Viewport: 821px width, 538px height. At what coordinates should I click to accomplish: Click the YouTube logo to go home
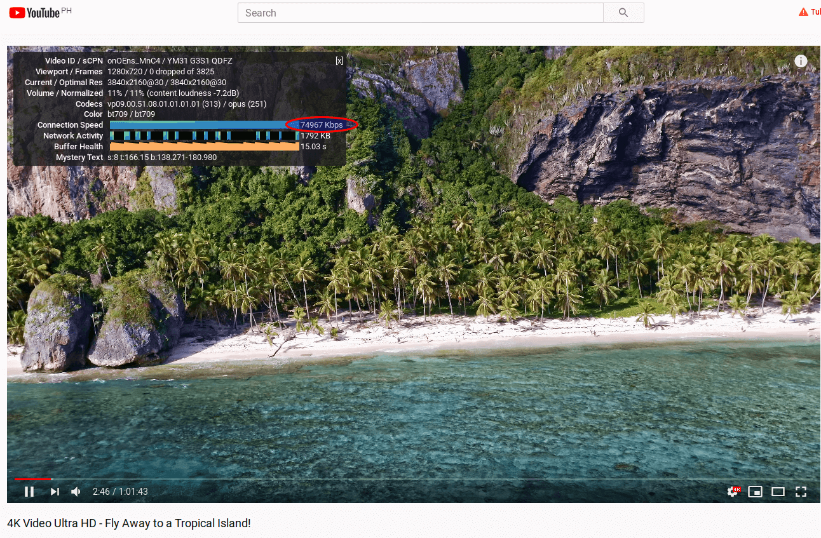[35, 13]
